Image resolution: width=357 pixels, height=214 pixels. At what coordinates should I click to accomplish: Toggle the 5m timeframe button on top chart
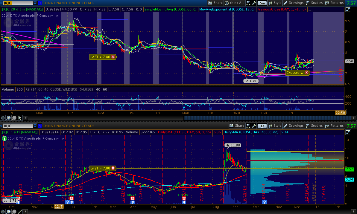(262, 3)
